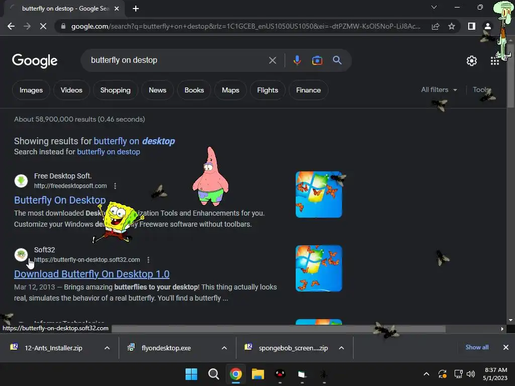Open the Butterfly On Desktop result

coord(60,200)
